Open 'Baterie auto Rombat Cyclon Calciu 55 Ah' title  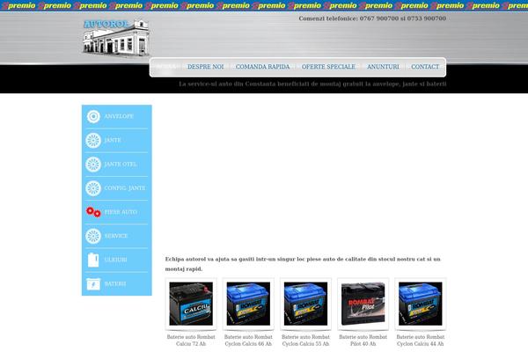pos(305,341)
